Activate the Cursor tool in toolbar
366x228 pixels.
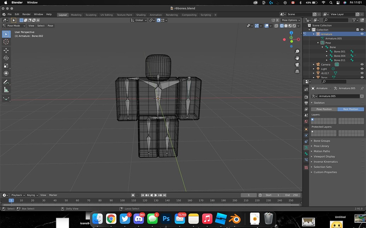pyautogui.click(x=6, y=42)
